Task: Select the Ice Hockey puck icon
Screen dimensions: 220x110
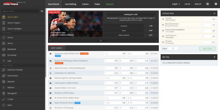Action: pos(4,55)
